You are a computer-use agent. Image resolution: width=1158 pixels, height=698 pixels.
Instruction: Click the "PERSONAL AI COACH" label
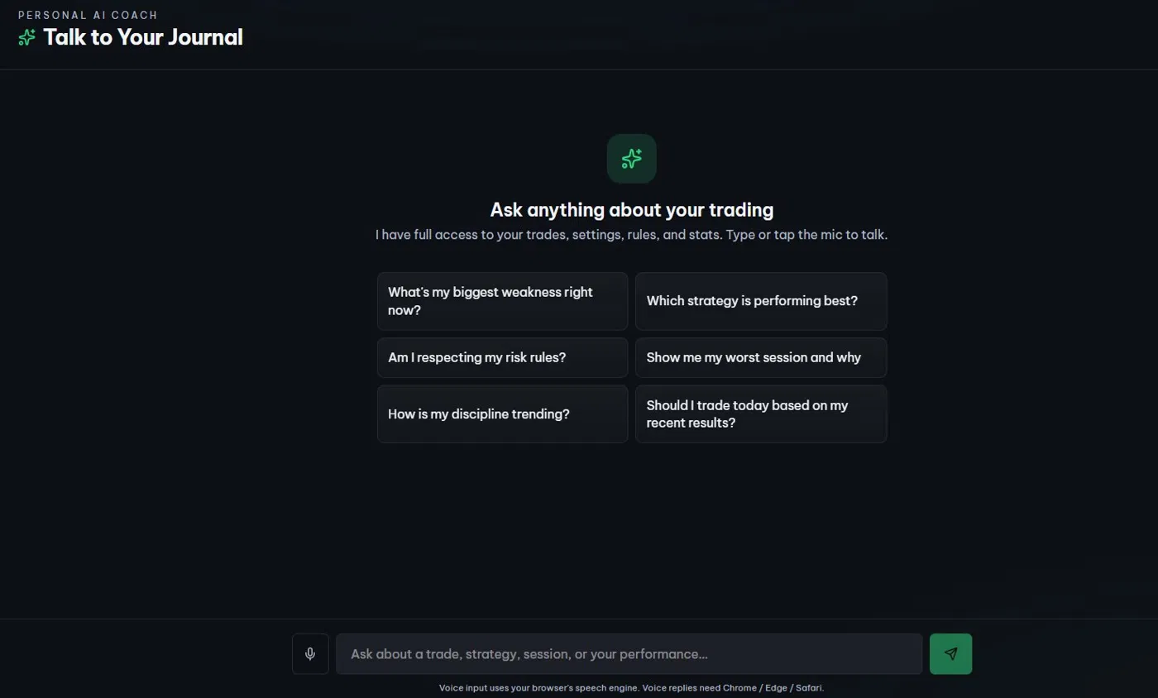pos(88,15)
